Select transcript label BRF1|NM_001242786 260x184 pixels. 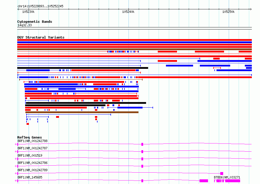(32, 163)
